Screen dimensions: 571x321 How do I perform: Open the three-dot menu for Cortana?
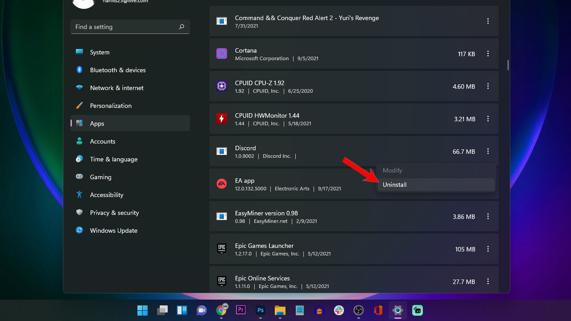point(488,53)
